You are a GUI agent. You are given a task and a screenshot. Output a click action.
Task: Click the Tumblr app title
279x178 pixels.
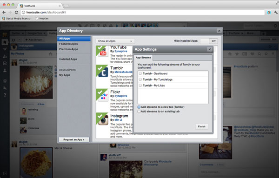click(x=117, y=68)
